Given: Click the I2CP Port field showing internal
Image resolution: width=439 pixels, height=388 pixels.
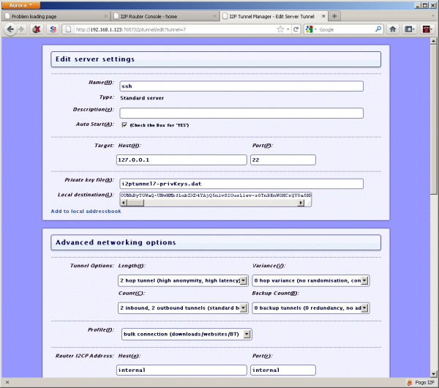Looking at the screenshot, I should pos(282,370).
